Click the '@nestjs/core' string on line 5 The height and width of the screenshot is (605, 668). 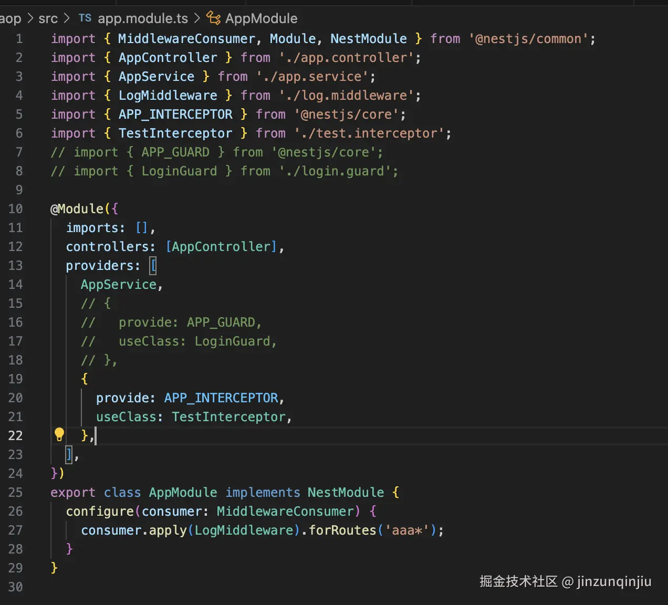[x=347, y=114]
